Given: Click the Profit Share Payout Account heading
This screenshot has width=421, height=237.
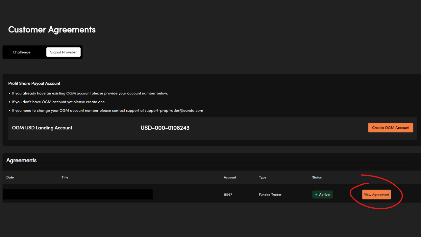Looking at the screenshot, I should [x=34, y=83].
